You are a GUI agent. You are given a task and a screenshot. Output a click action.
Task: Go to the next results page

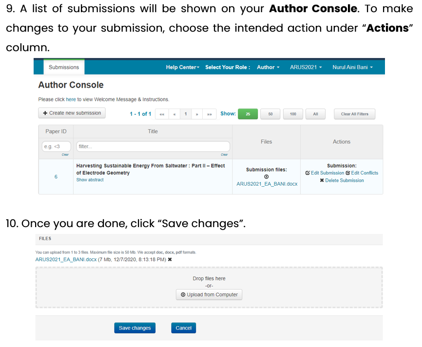[197, 114]
